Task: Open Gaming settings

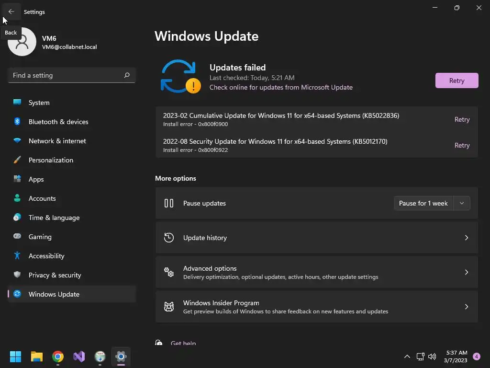Action: pyautogui.click(x=72, y=237)
